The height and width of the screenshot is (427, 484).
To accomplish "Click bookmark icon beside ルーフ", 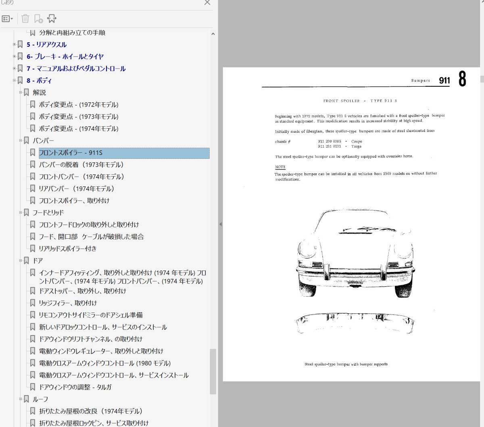I will pyautogui.click(x=27, y=399).
